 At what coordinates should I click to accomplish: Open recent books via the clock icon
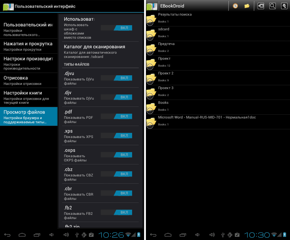[235, 6]
